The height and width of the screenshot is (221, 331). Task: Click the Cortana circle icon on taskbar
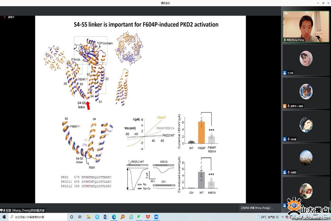[72, 217]
